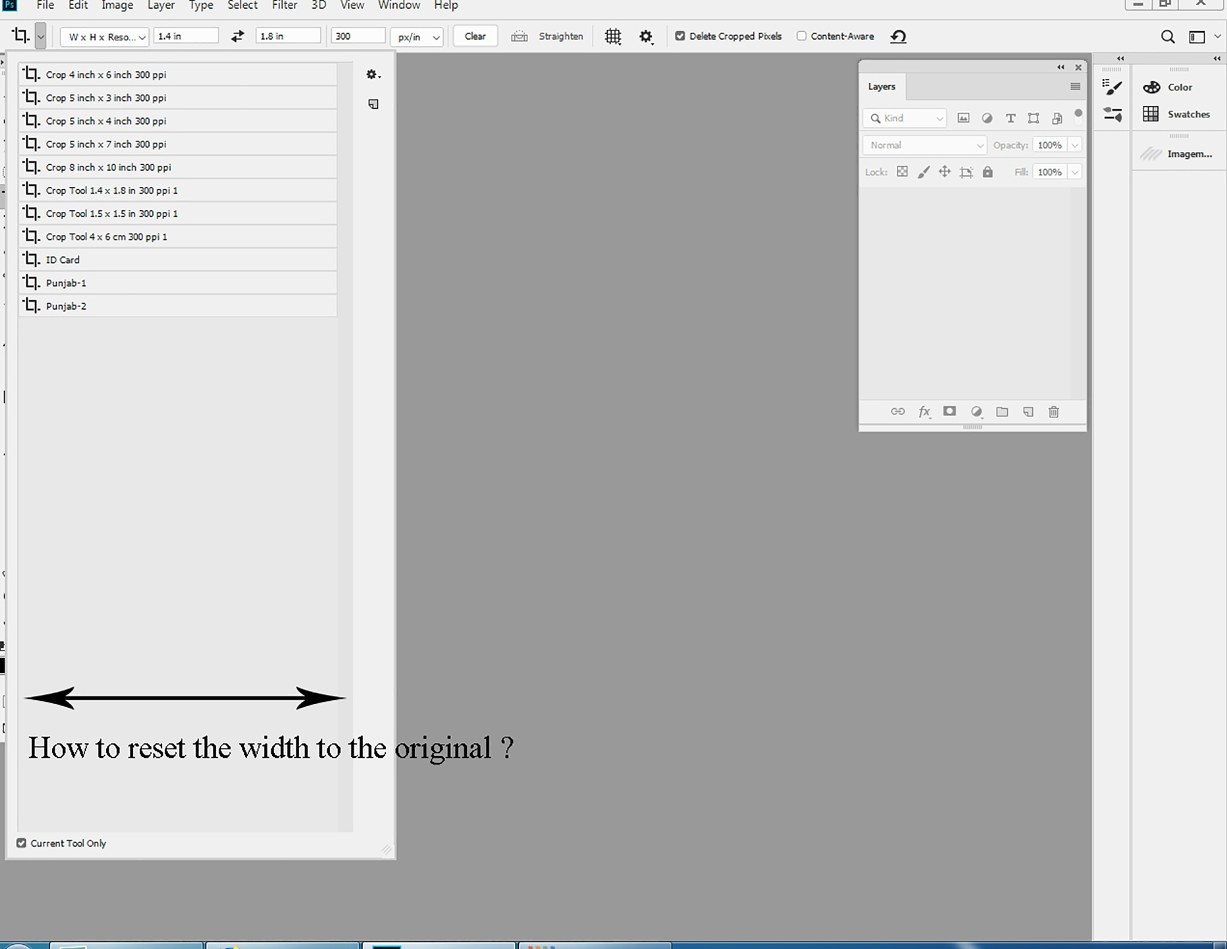This screenshot has width=1227, height=949.
Task: Open the px/in unit dropdown
Action: (416, 37)
